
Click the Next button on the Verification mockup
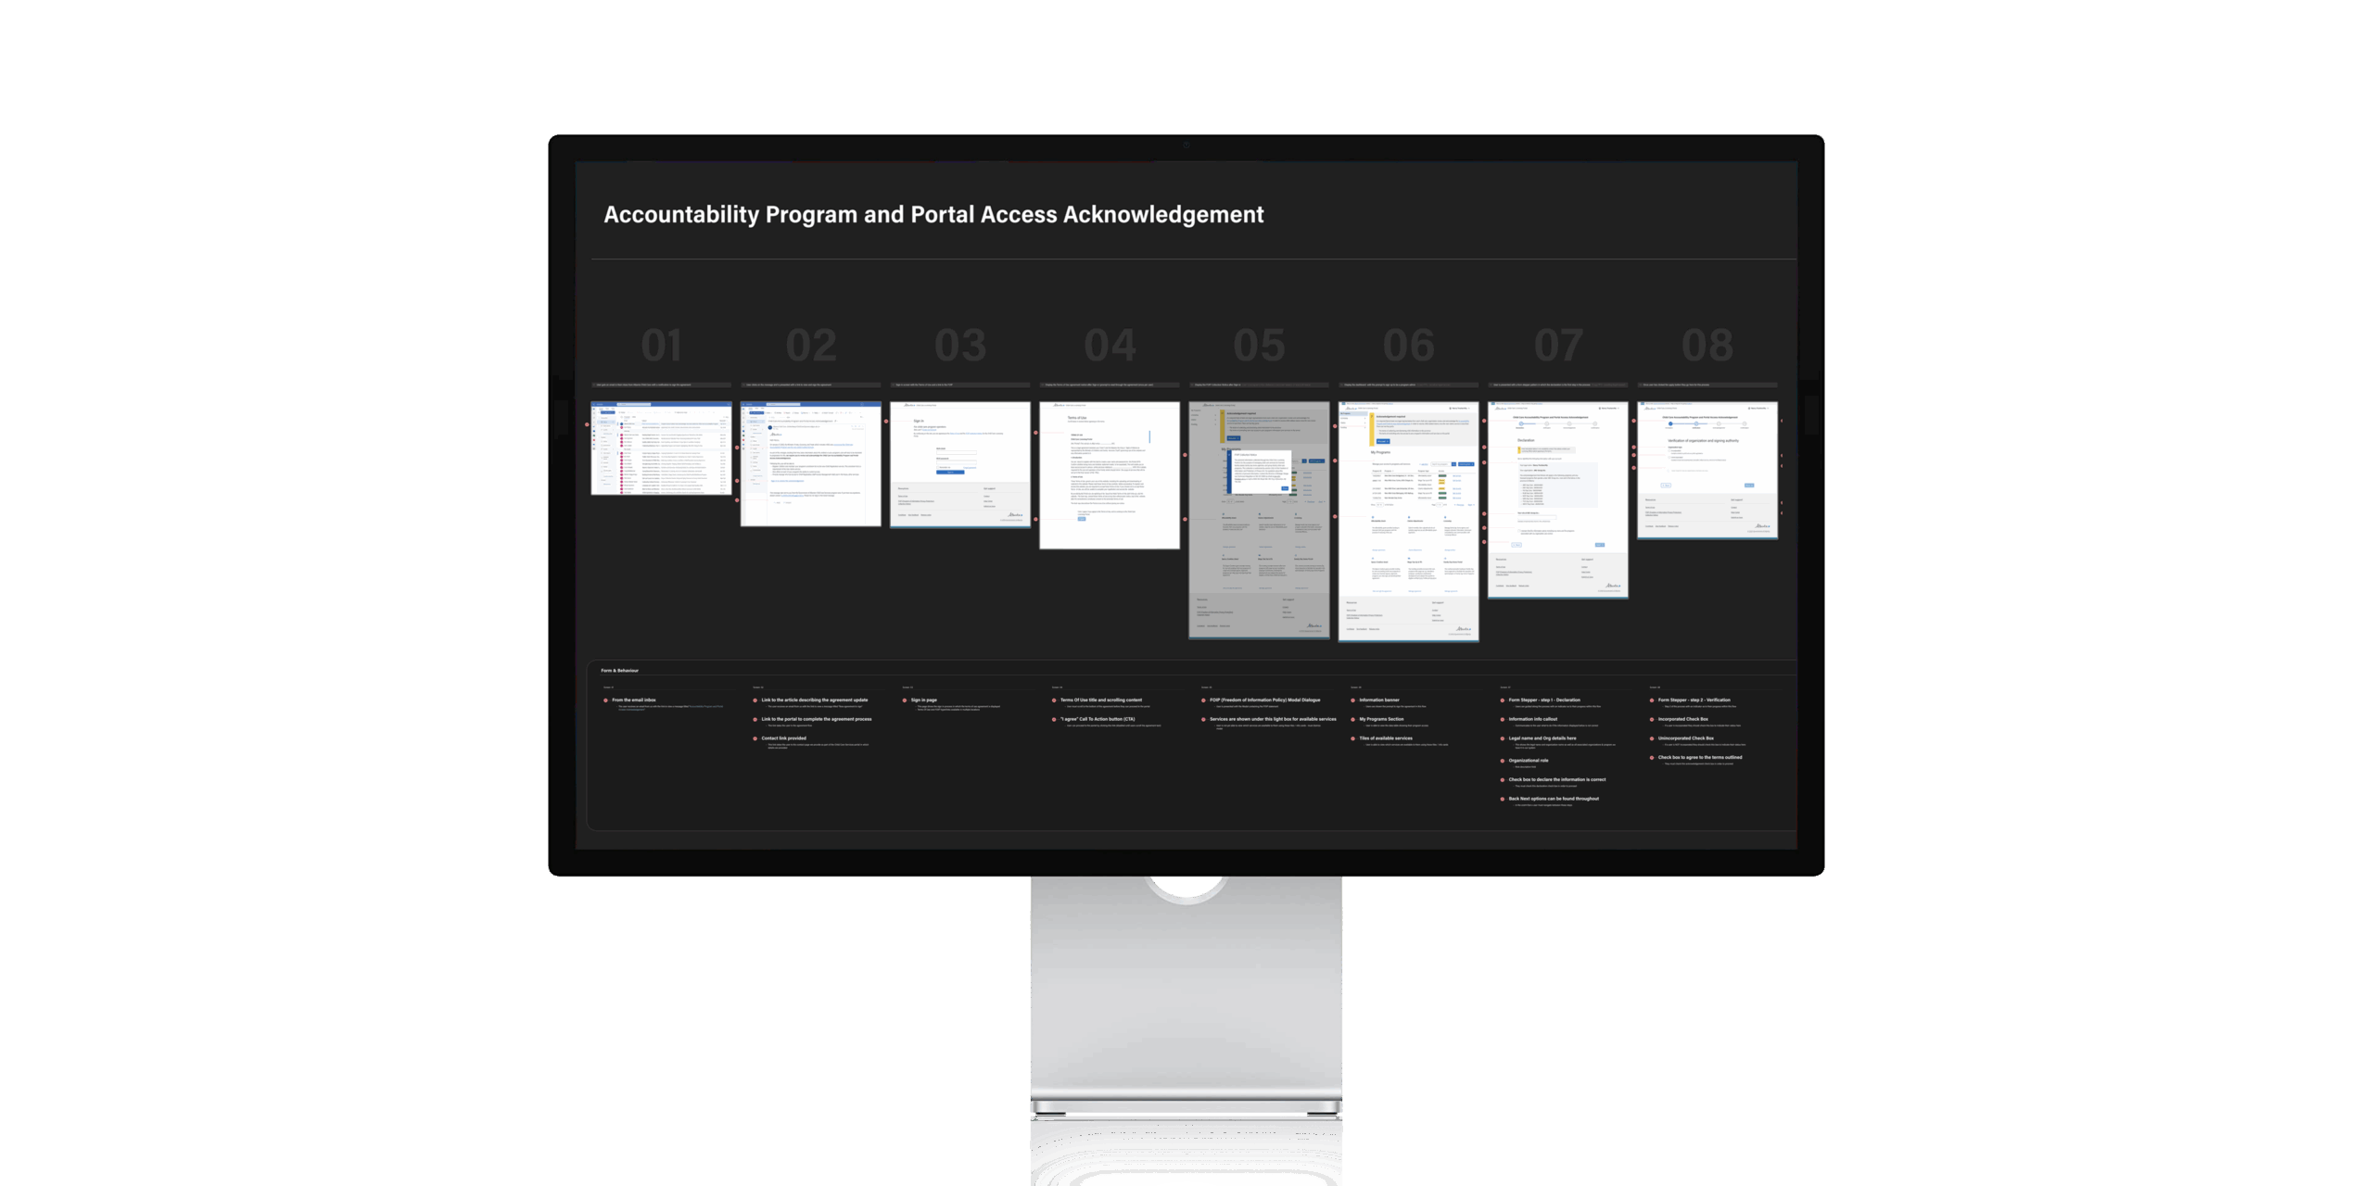click(x=1749, y=486)
